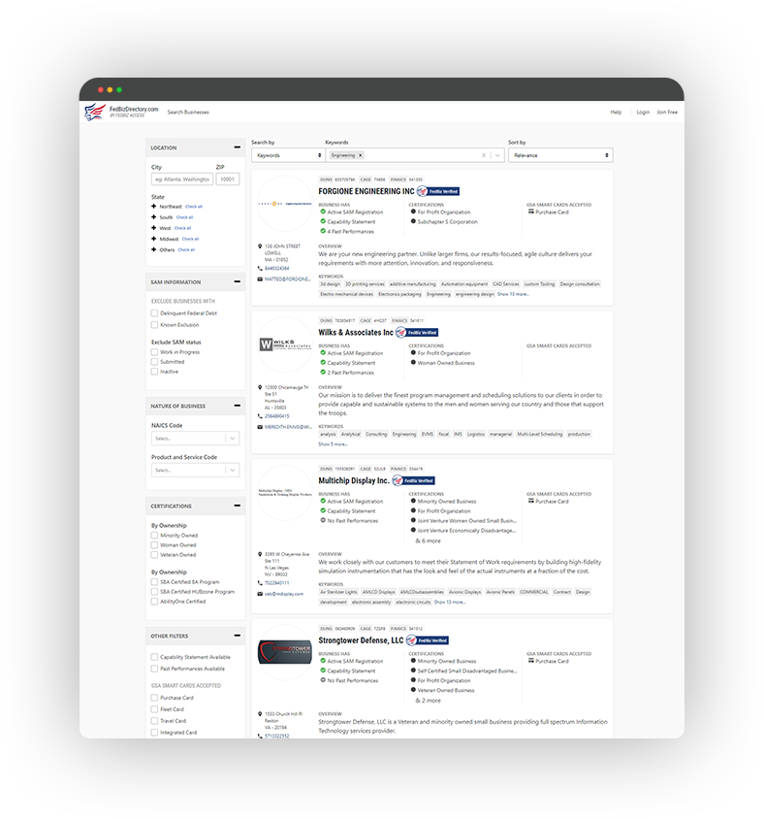The width and height of the screenshot is (764, 819).
Task: Remove the Engineering keyword tag
Action: tap(361, 155)
